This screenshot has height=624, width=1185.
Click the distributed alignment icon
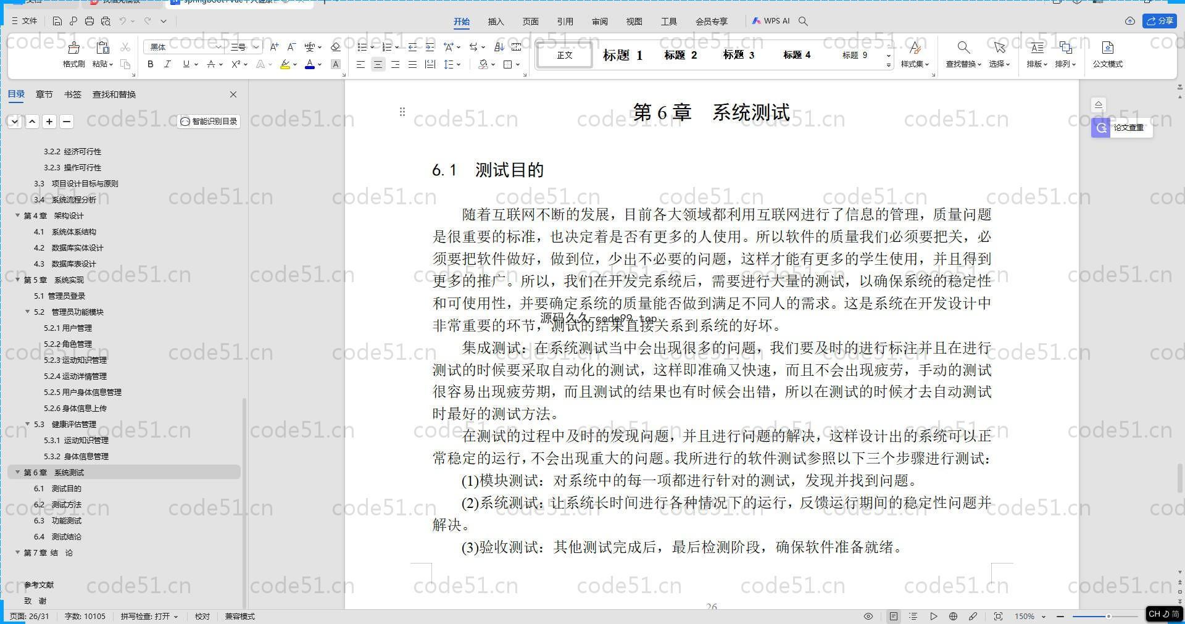(x=430, y=64)
